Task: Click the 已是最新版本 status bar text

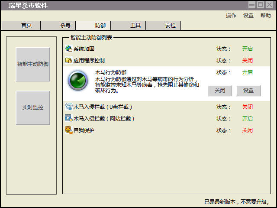Action: (238, 201)
